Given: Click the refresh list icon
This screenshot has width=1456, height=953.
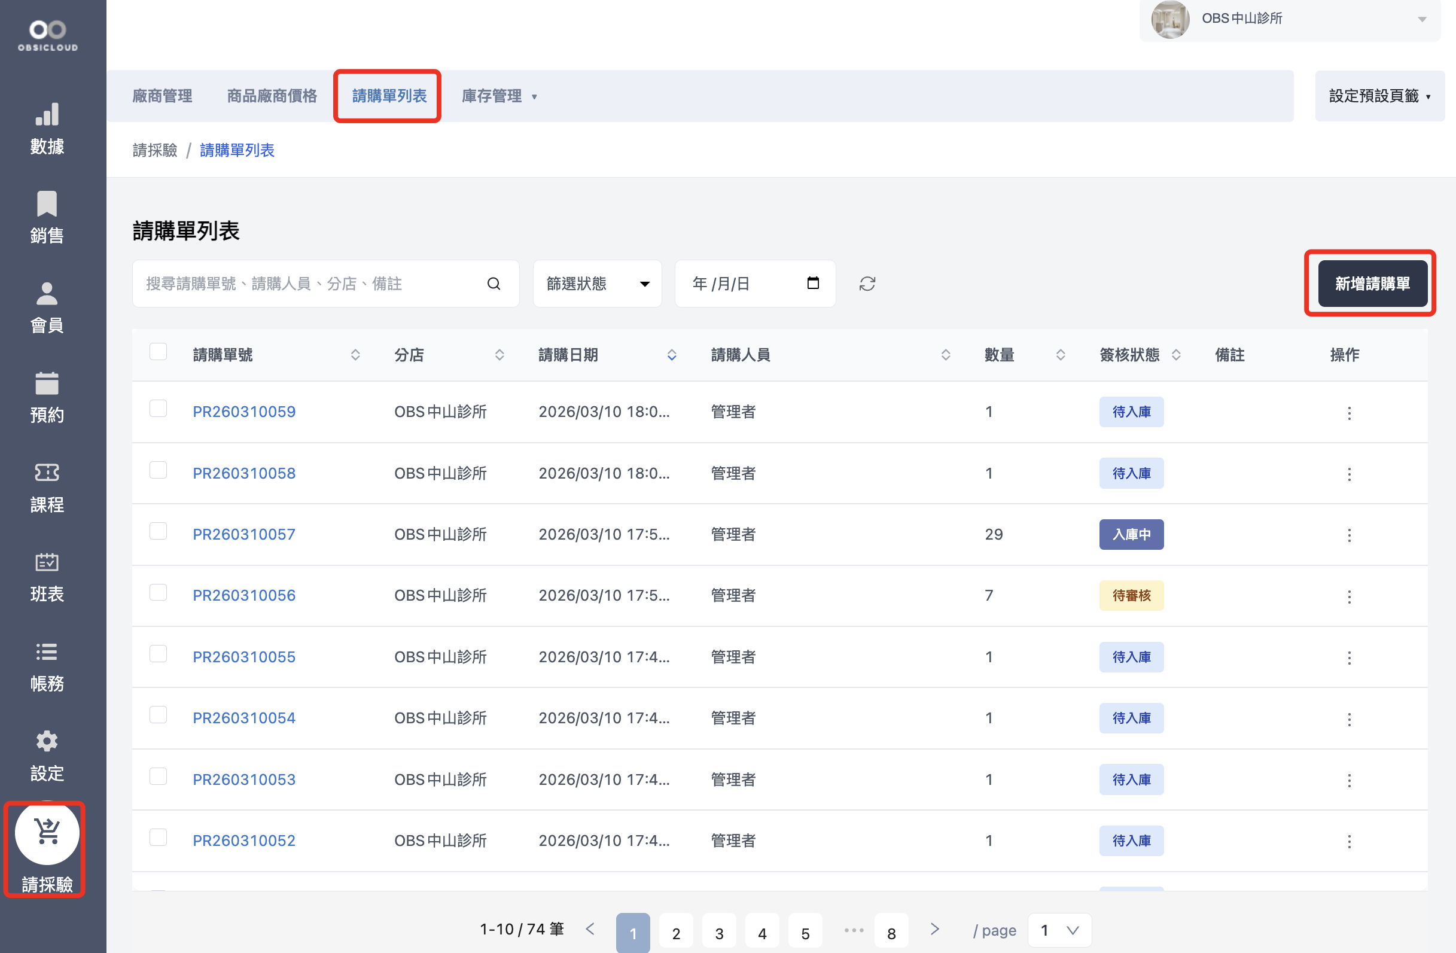Looking at the screenshot, I should click(867, 284).
